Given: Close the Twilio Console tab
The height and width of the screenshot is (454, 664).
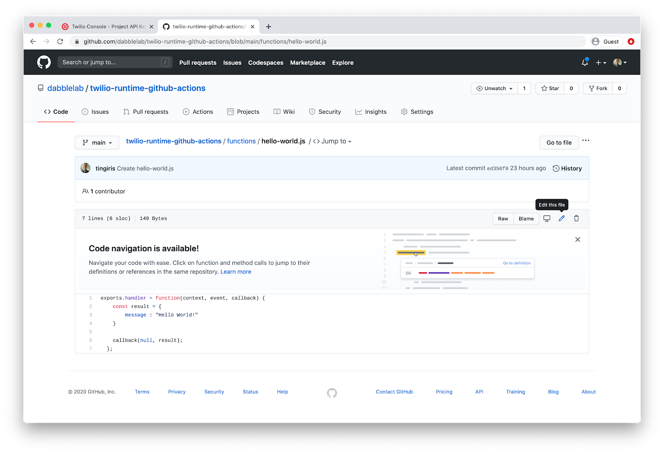Looking at the screenshot, I should [x=151, y=27].
